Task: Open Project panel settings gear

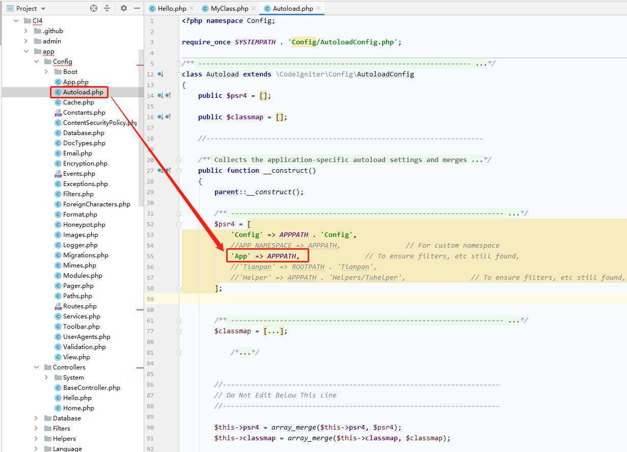Action: click(124, 8)
